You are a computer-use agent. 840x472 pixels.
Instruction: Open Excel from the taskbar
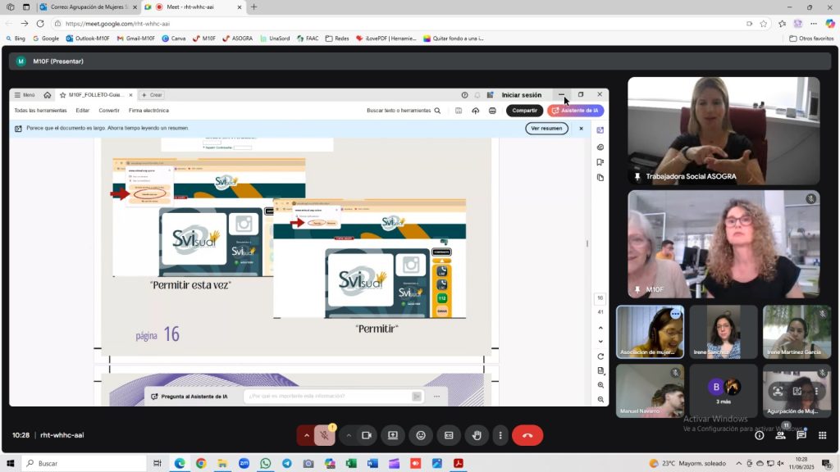click(351, 464)
